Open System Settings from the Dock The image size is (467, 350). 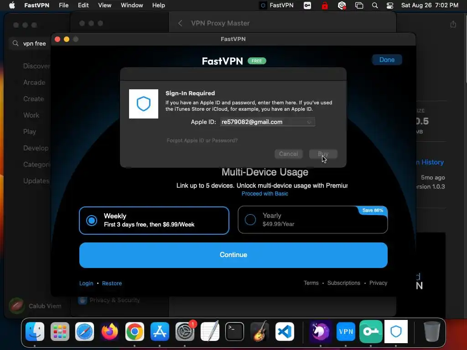pyautogui.click(x=185, y=332)
